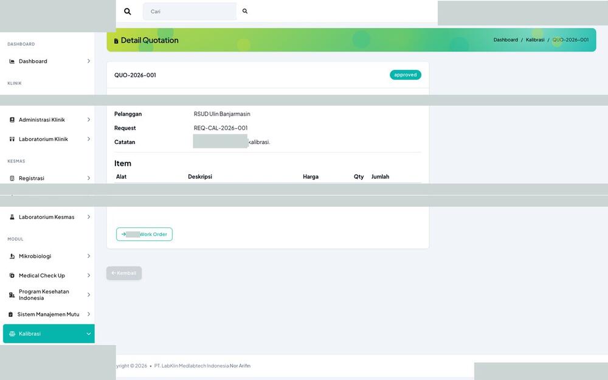
Task: Click the REQ-CAL-2026-001 request value
Action: point(221,128)
